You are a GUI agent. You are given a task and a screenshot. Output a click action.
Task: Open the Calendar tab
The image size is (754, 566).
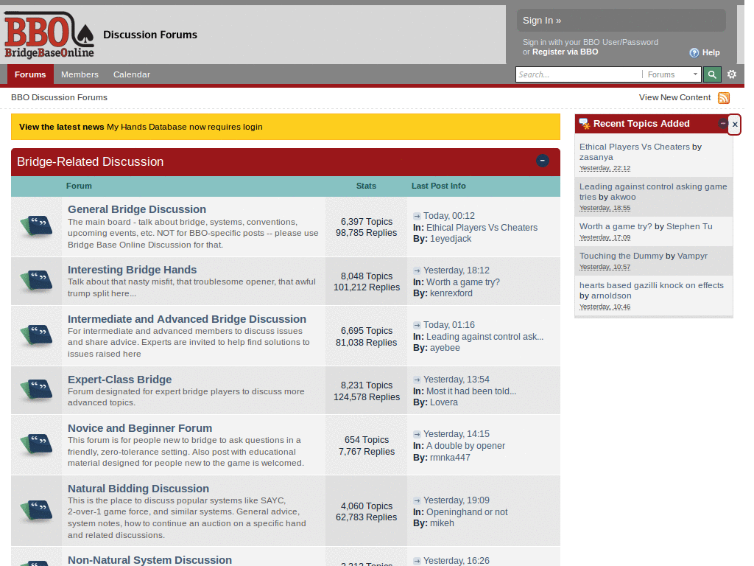132,74
